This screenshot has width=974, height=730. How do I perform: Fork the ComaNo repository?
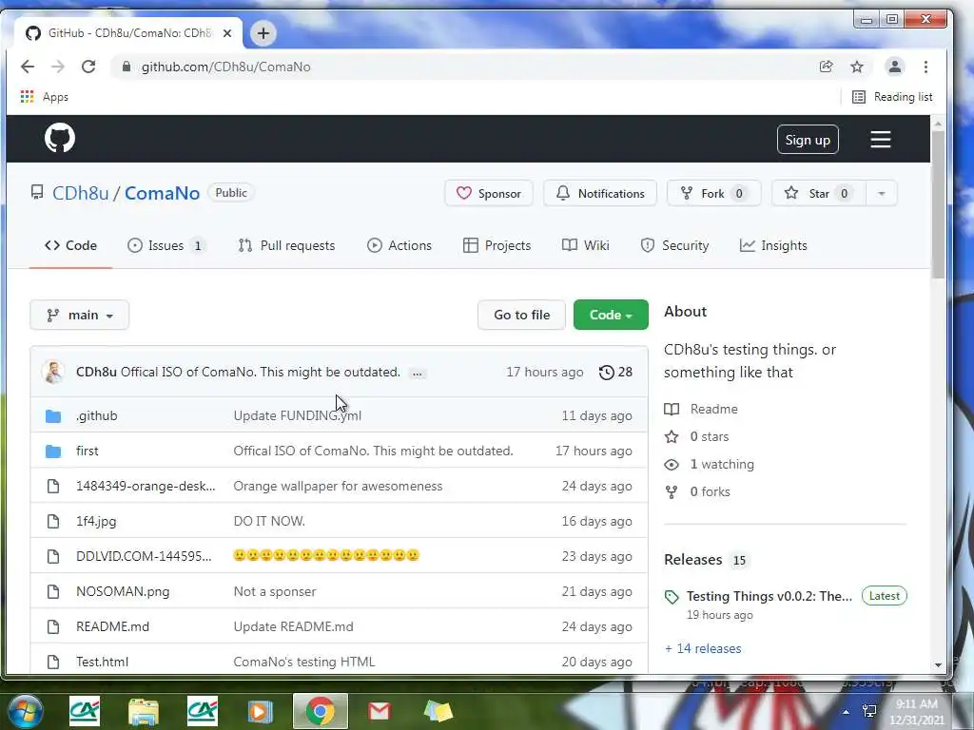[713, 193]
